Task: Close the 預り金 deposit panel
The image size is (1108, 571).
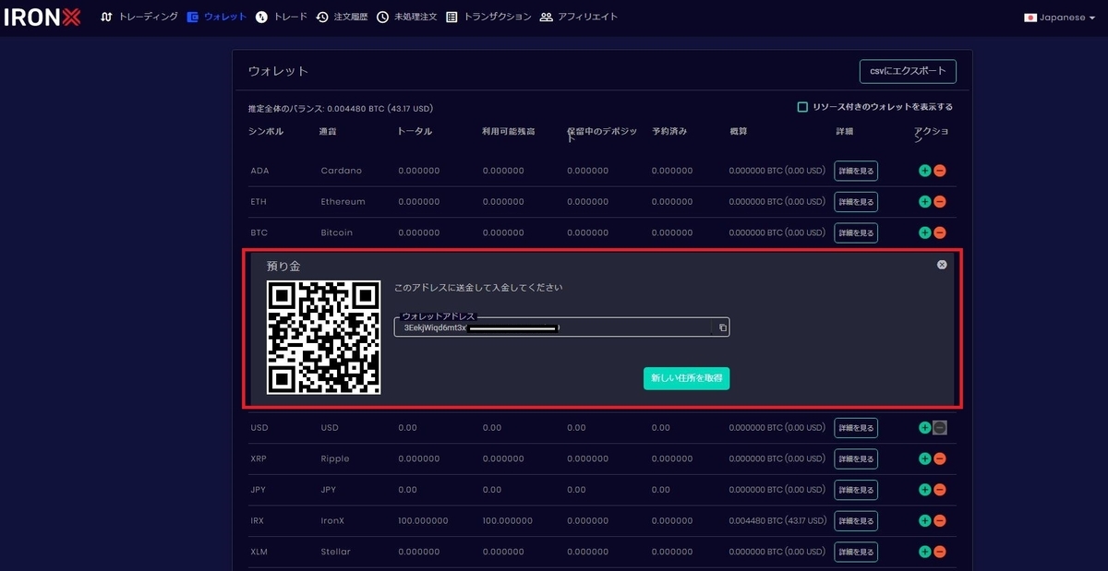Action: pos(942,265)
